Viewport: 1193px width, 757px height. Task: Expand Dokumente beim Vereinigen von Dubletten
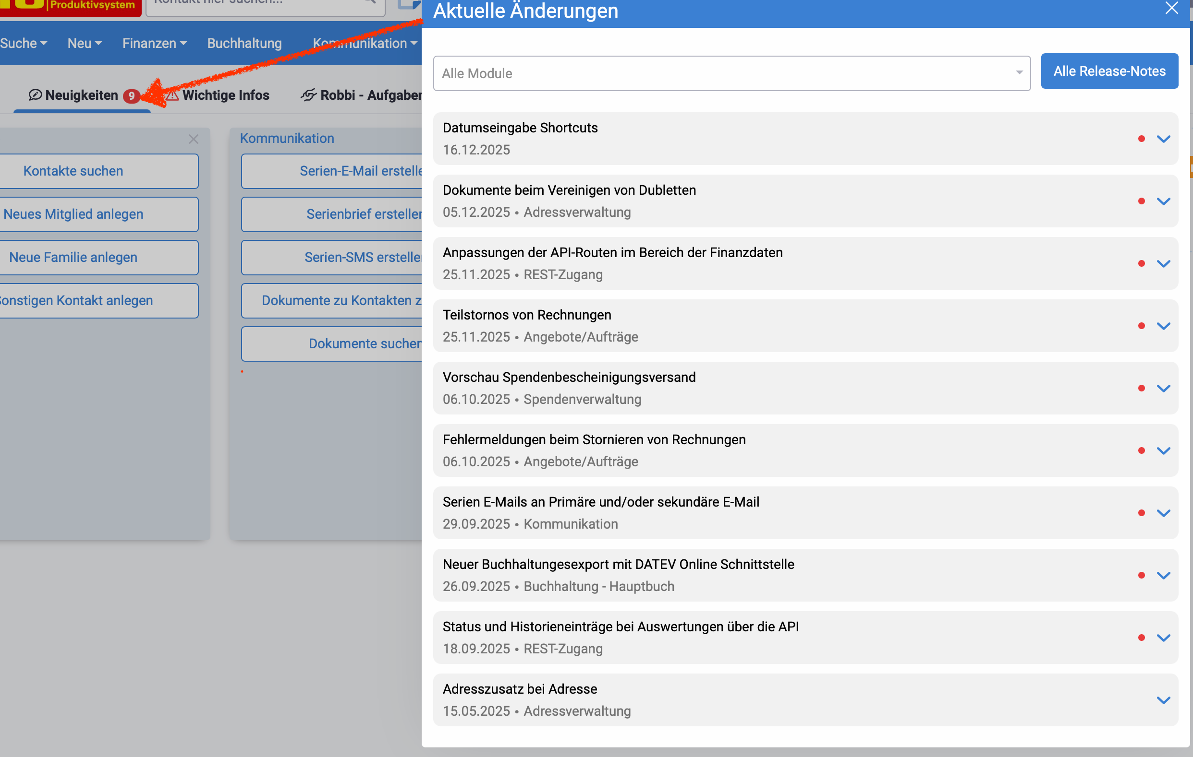click(1163, 201)
